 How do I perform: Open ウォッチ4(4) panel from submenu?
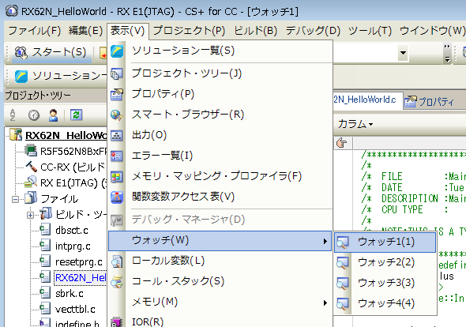pos(385,303)
